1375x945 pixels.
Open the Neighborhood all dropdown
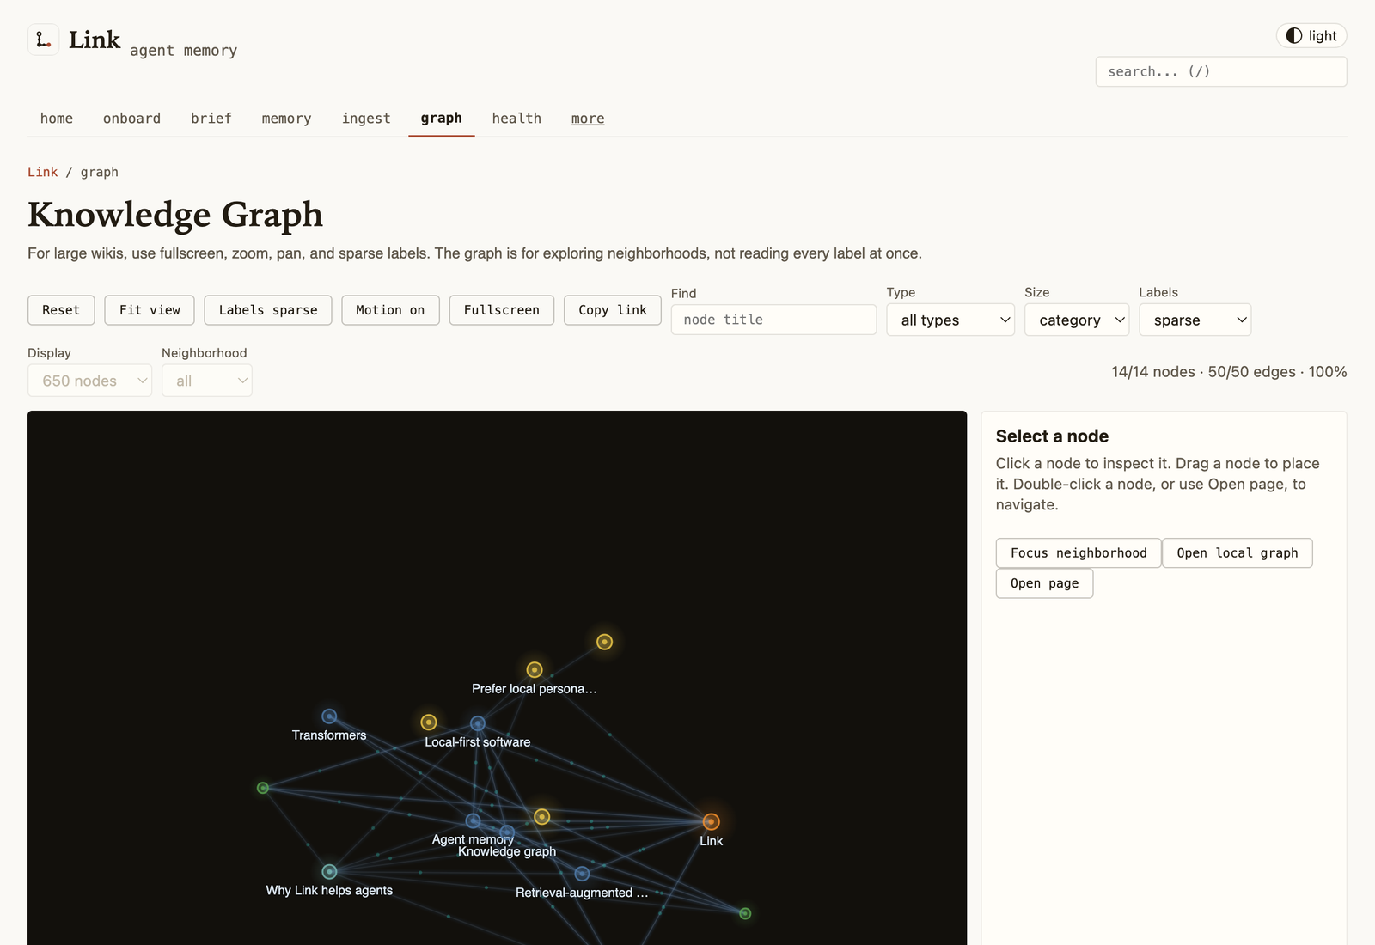[x=206, y=381]
